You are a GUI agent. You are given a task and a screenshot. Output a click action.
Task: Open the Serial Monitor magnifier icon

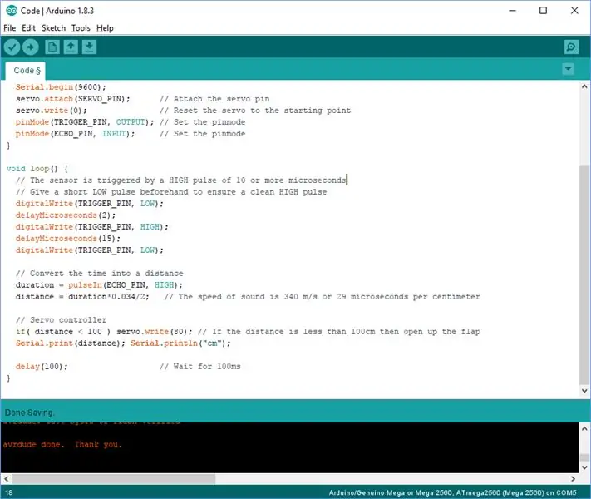pyautogui.click(x=571, y=47)
